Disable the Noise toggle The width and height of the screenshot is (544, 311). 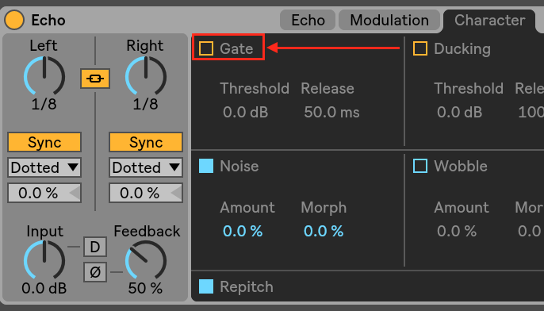[x=206, y=166]
